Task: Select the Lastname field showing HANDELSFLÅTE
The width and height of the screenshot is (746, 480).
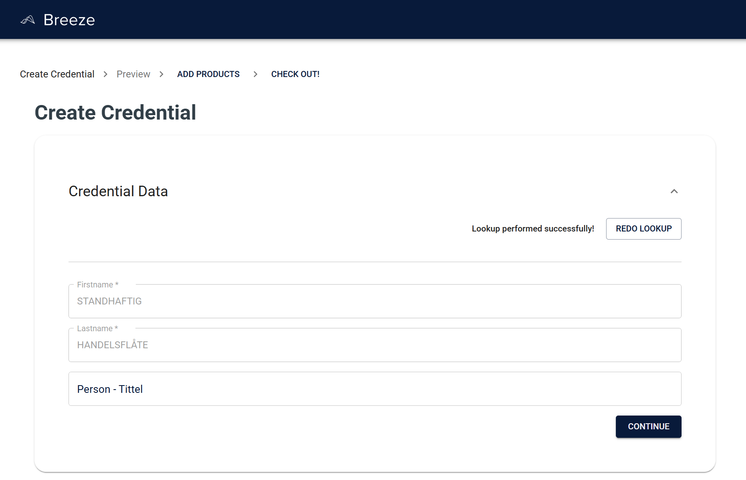Action: tap(374, 345)
